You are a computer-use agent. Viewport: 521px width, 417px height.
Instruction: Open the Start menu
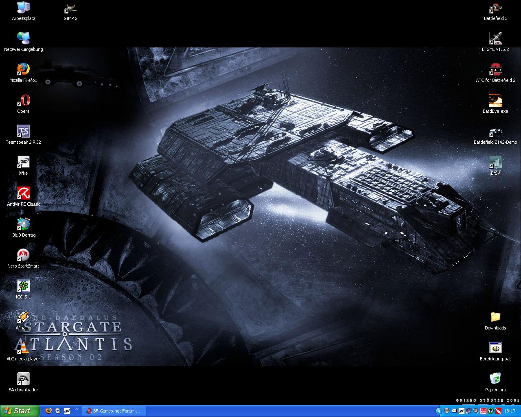pos(20,411)
